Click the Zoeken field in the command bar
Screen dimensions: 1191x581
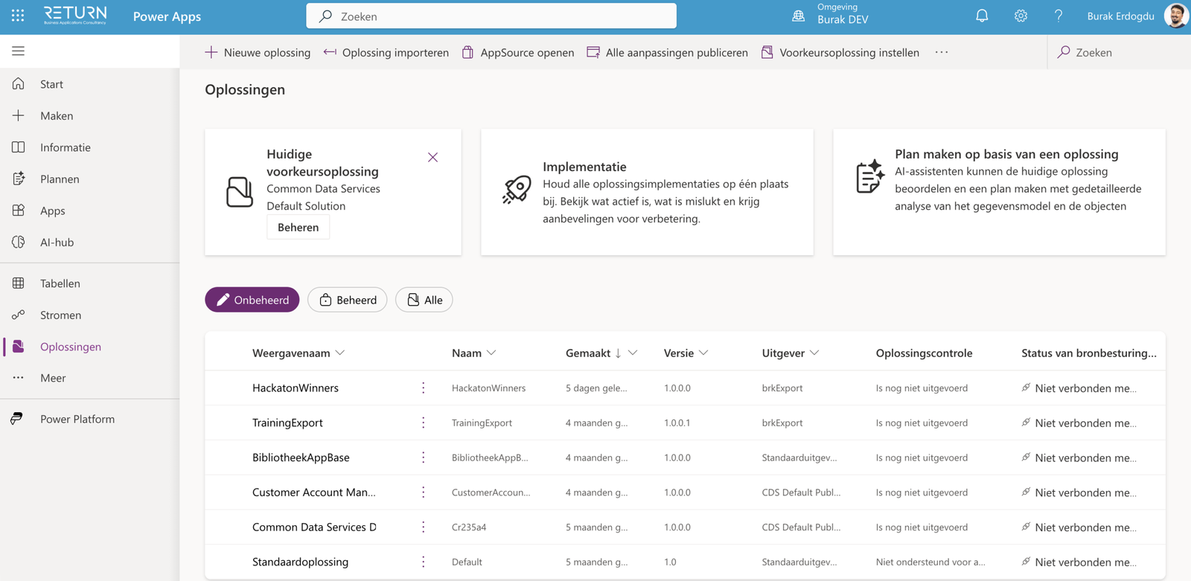1120,52
